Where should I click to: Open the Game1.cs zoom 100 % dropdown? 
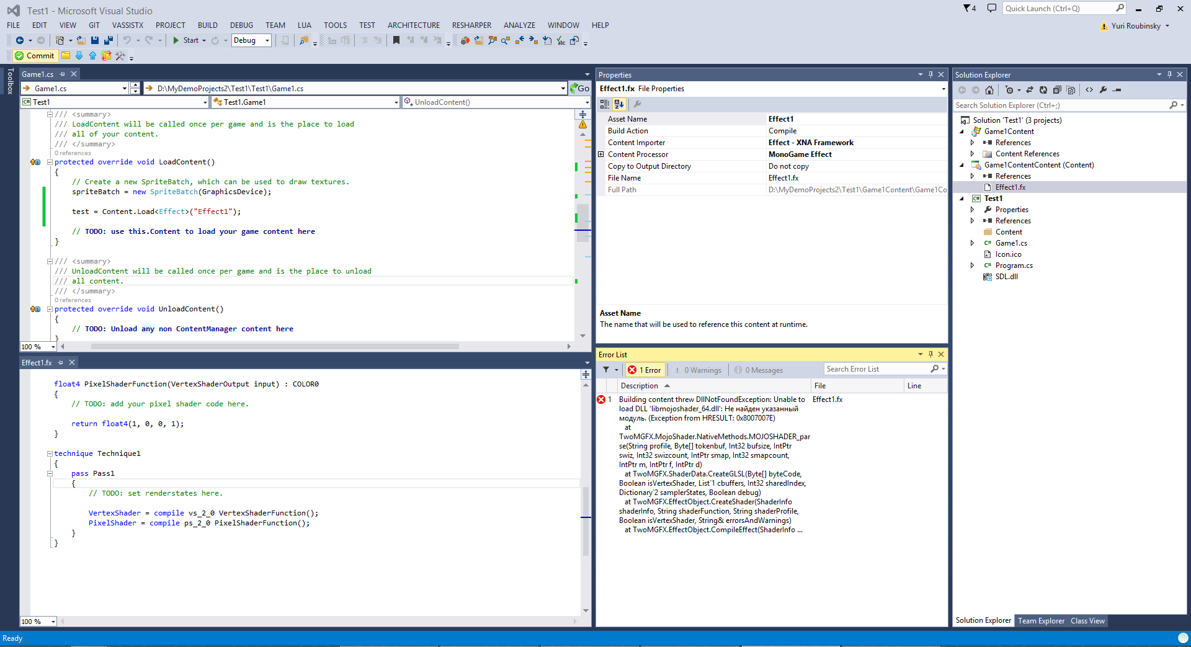tap(38, 347)
